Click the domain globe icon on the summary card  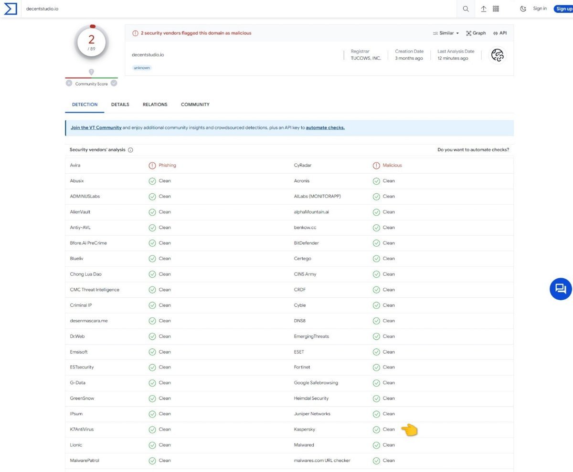pos(498,55)
